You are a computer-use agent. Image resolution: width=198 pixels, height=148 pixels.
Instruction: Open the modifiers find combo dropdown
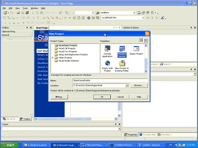[134, 13]
